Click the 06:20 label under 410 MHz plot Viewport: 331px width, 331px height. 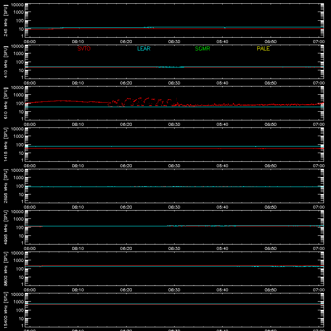tap(126, 83)
